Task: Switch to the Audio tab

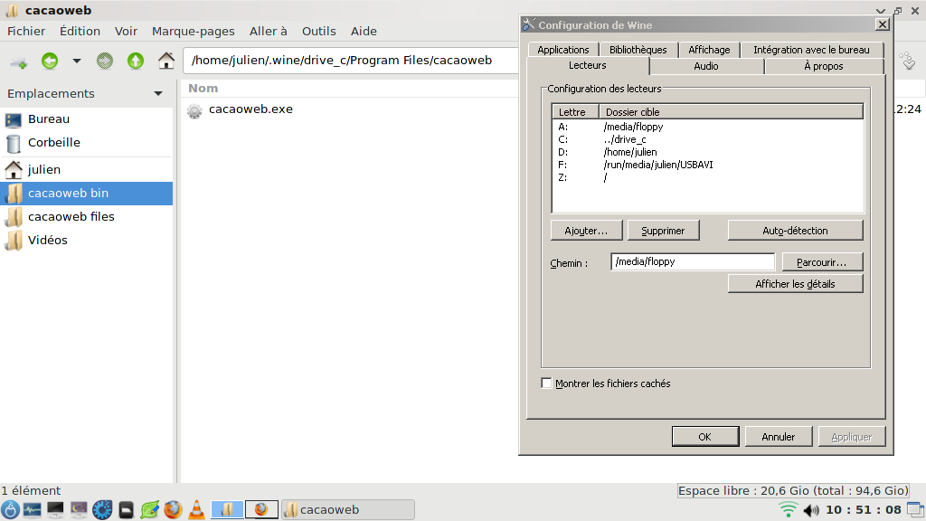Action: [706, 66]
